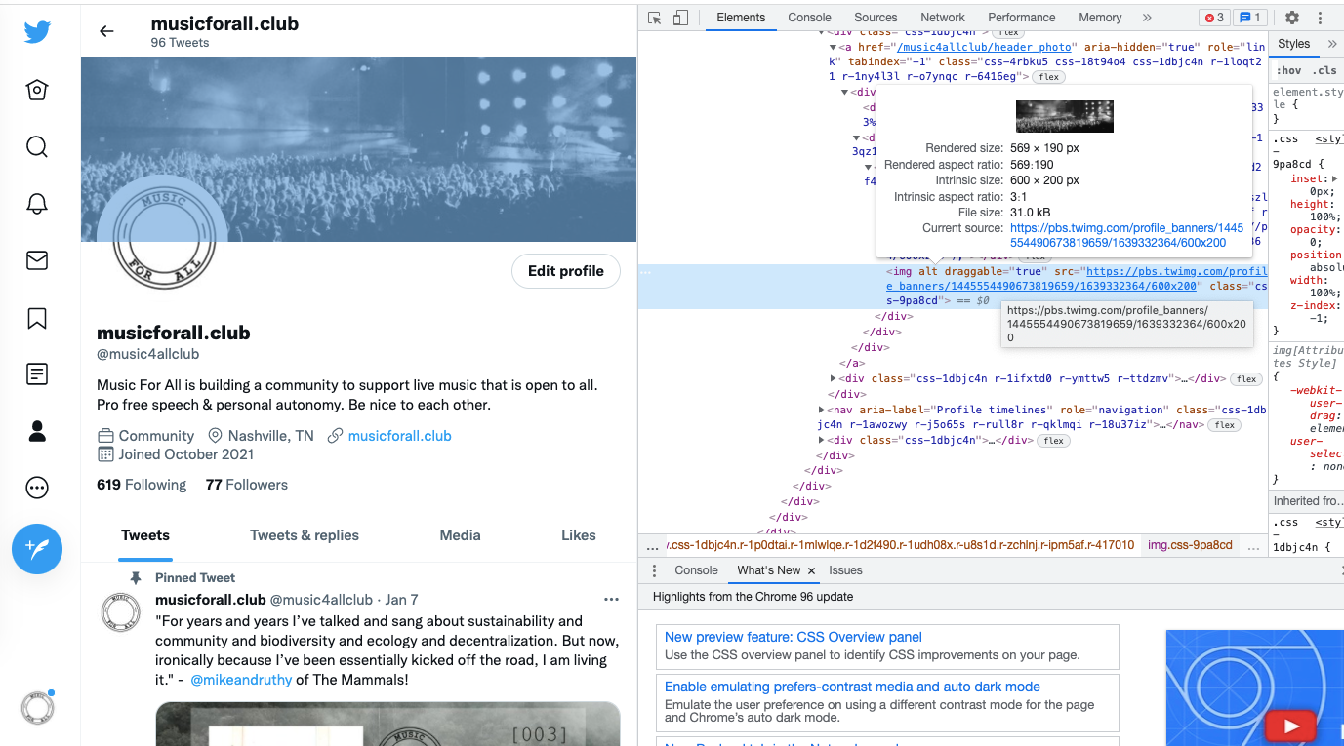The image size is (1344, 746).
Task: Open Bookmarks icon in sidebar
Action: pos(37,318)
